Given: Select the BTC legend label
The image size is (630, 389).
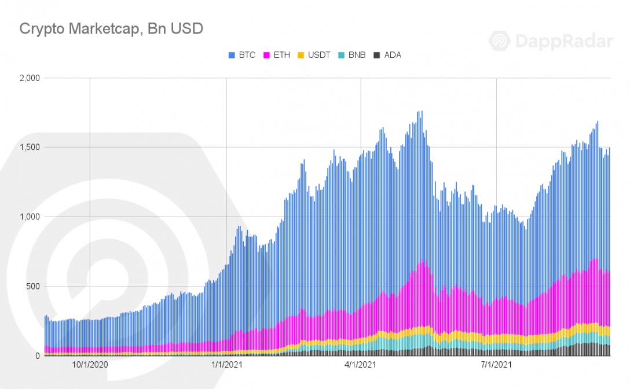Looking at the screenshot, I should [247, 55].
